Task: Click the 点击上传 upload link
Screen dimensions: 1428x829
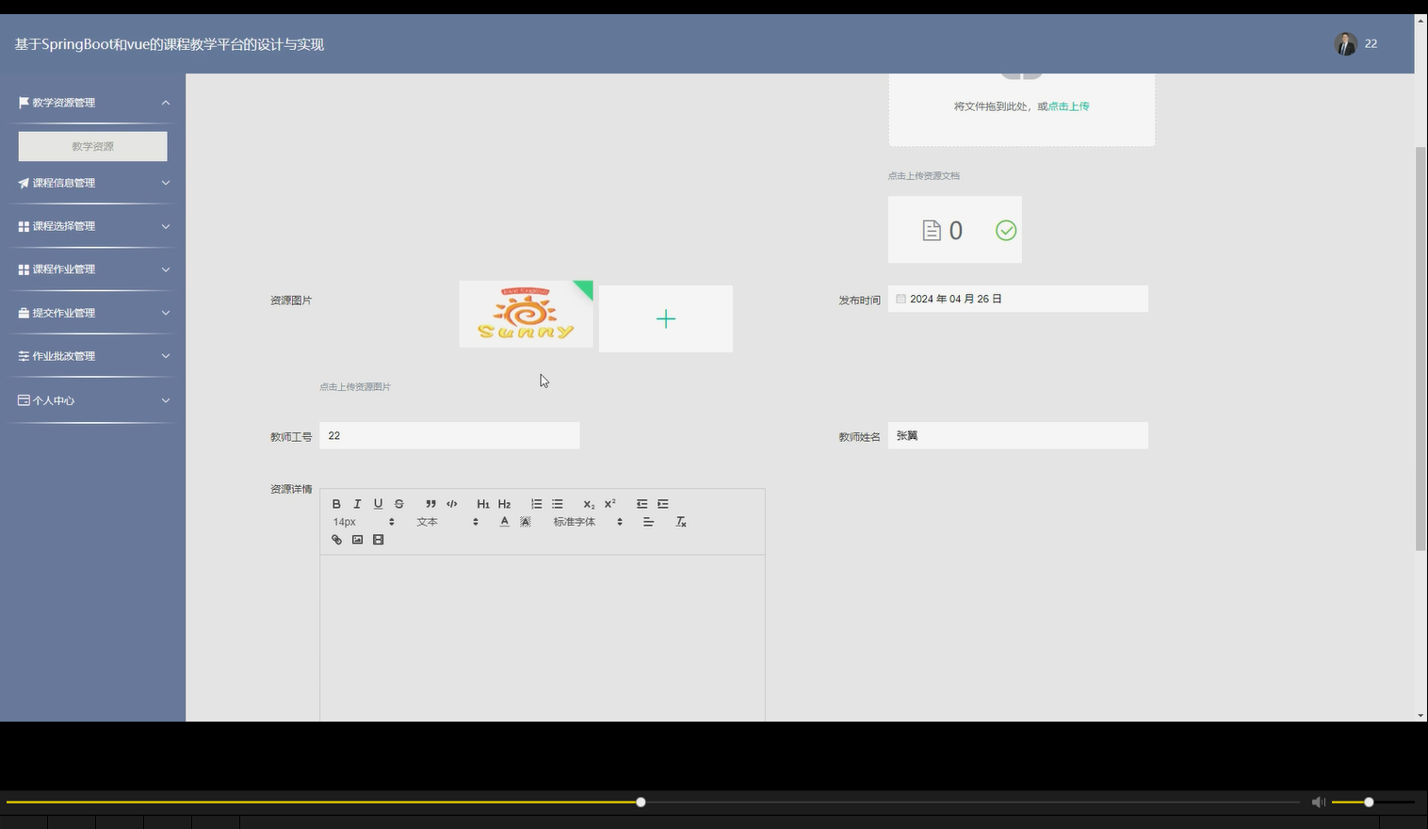Action: [1069, 106]
